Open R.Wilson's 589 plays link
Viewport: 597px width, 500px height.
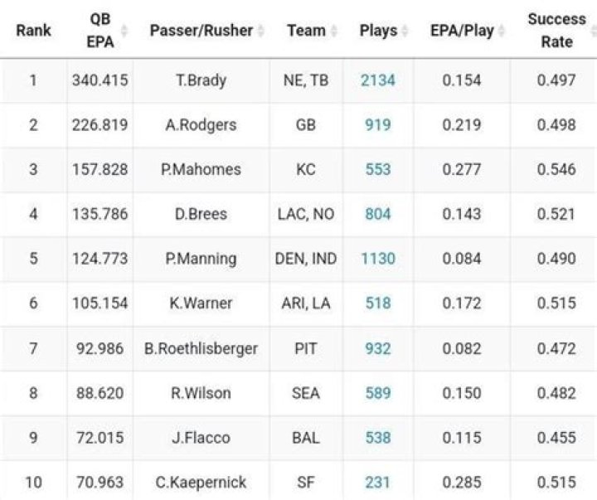(378, 393)
